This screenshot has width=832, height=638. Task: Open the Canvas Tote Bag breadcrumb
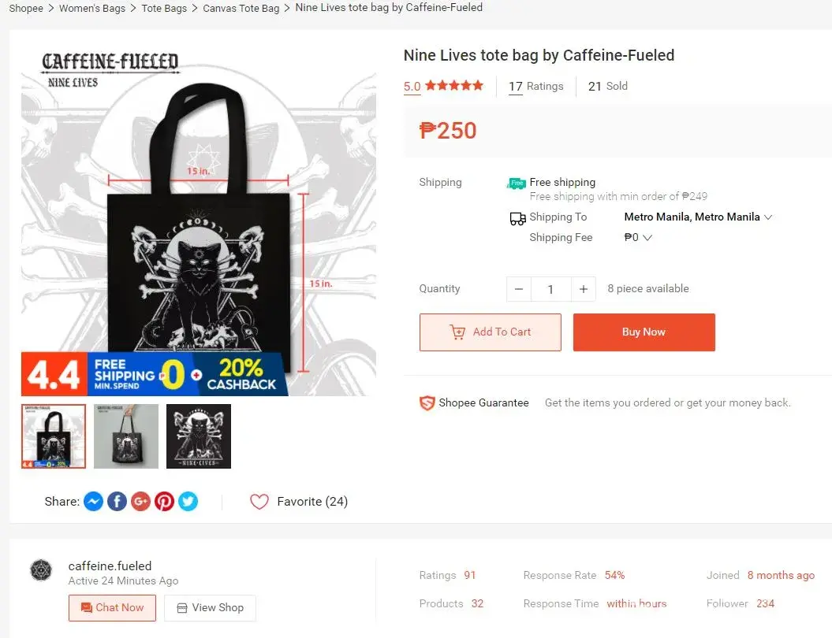(241, 9)
